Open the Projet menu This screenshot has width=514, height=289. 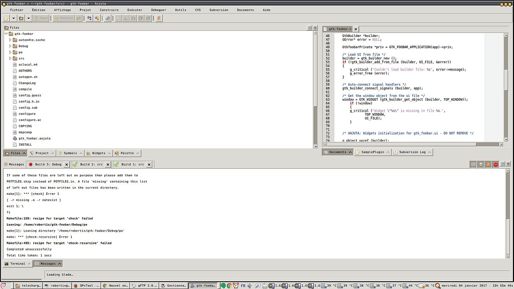point(85,10)
